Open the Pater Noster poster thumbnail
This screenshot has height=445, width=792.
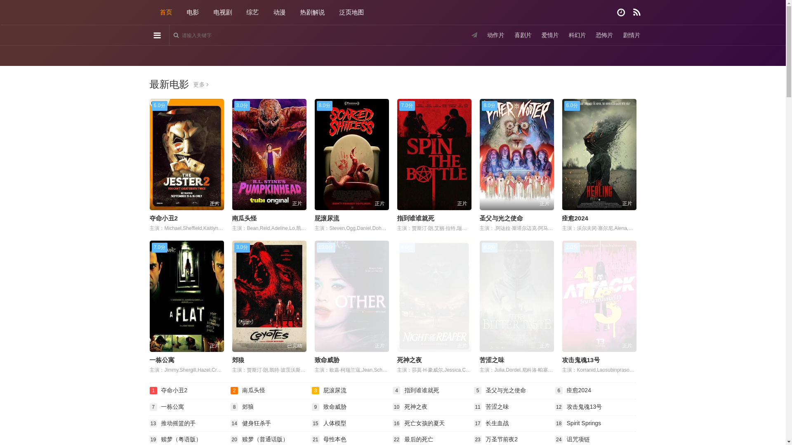[517, 155]
